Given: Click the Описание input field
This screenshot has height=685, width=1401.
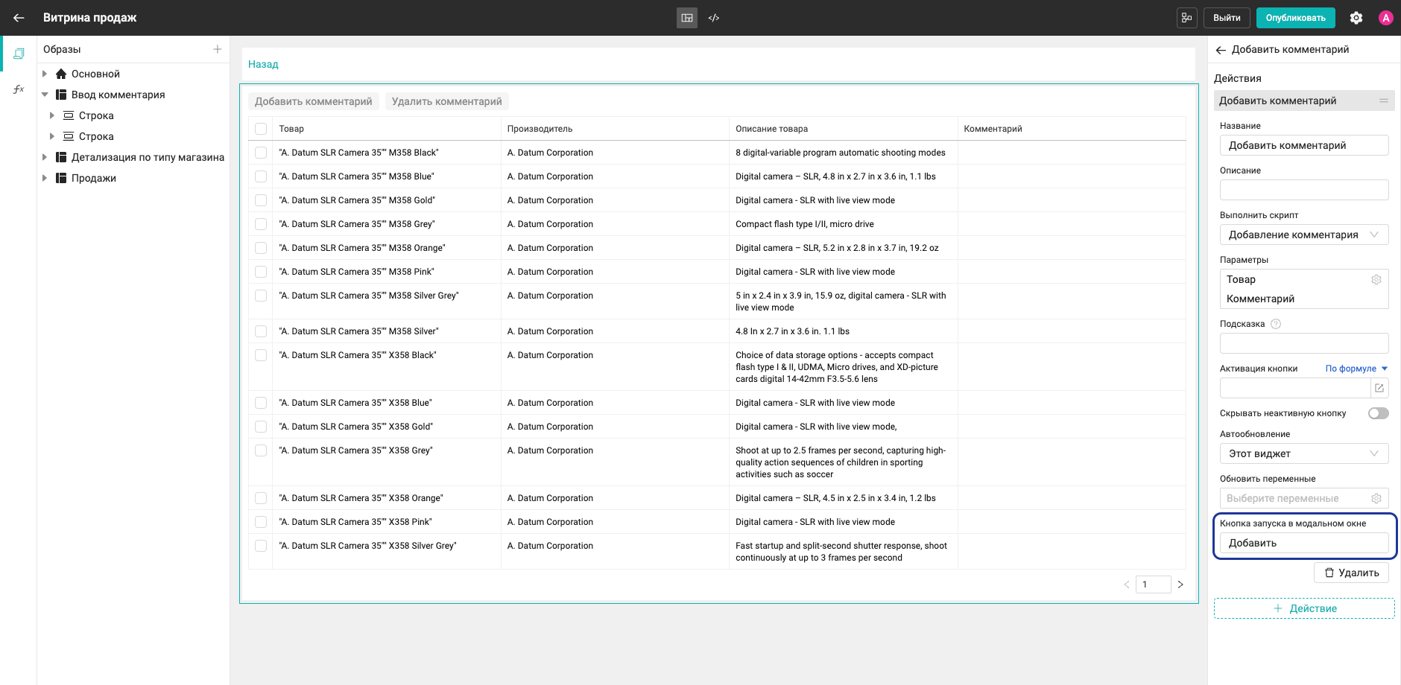Looking at the screenshot, I should tap(1304, 190).
